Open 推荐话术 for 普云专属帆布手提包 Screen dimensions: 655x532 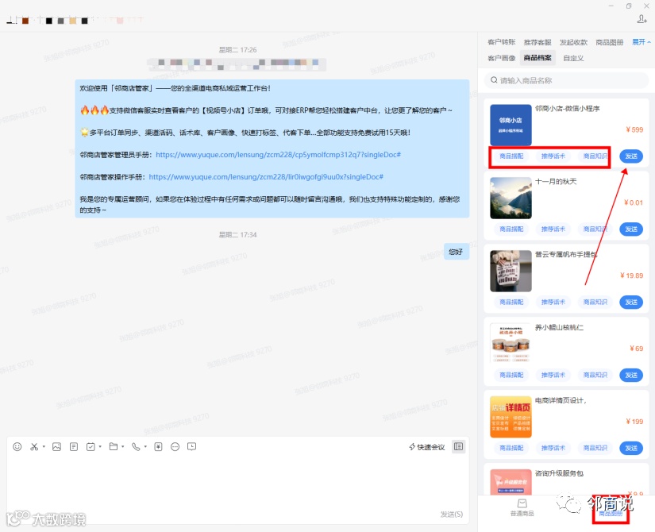point(553,303)
